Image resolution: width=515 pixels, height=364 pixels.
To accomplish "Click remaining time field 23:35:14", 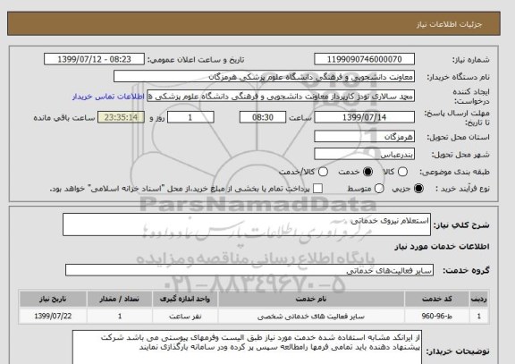I will pos(121,117).
